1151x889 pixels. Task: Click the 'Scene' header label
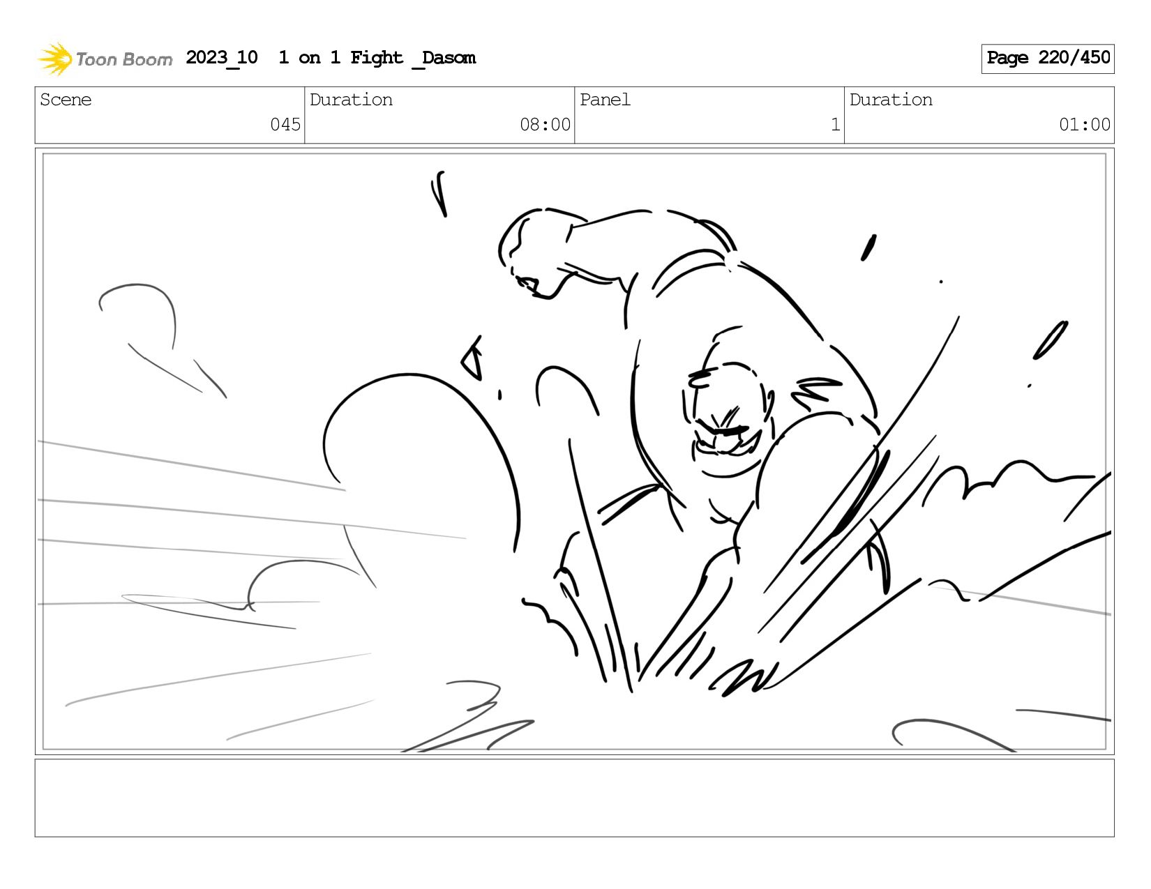coord(66,100)
